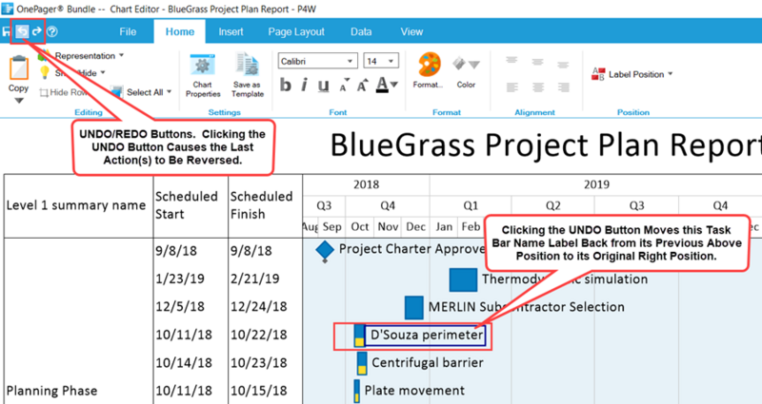Click the Nov month header

click(x=389, y=226)
